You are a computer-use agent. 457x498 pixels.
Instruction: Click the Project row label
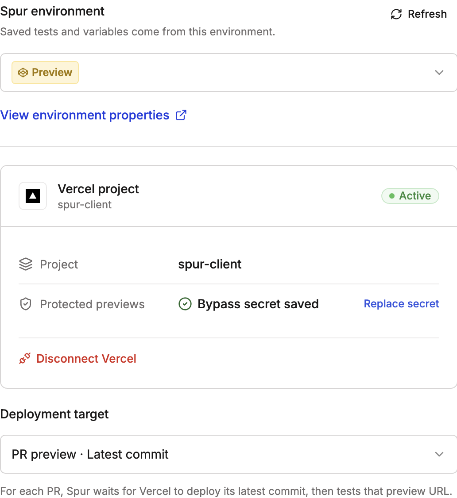click(x=59, y=264)
